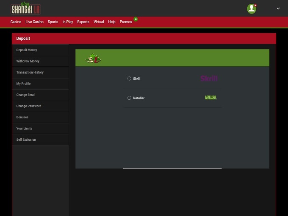Open Change Password page
Image resolution: width=288 pixels, height=216 pixels.
click(x=29, y=106)
